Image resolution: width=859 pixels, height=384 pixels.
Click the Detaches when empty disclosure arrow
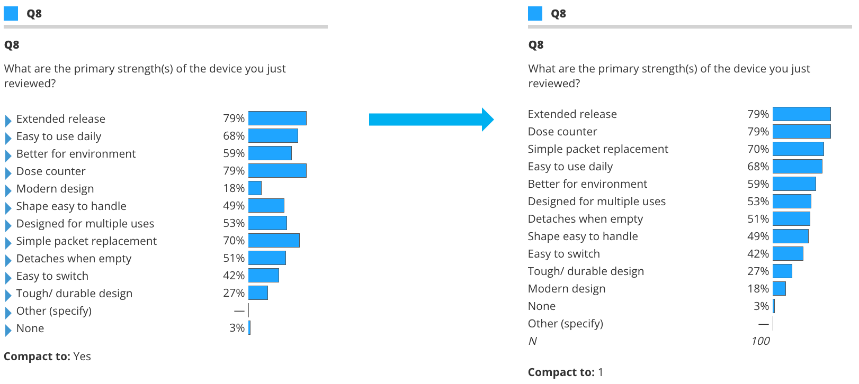[8, 260]
